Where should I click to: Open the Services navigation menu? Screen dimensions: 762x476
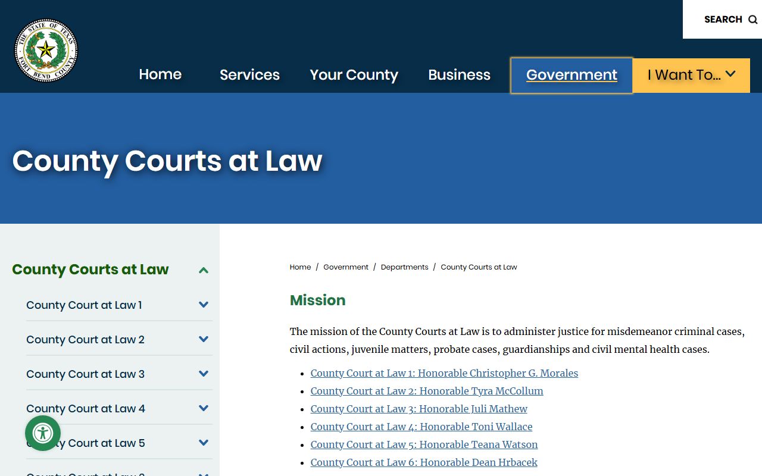pos(249,75)
